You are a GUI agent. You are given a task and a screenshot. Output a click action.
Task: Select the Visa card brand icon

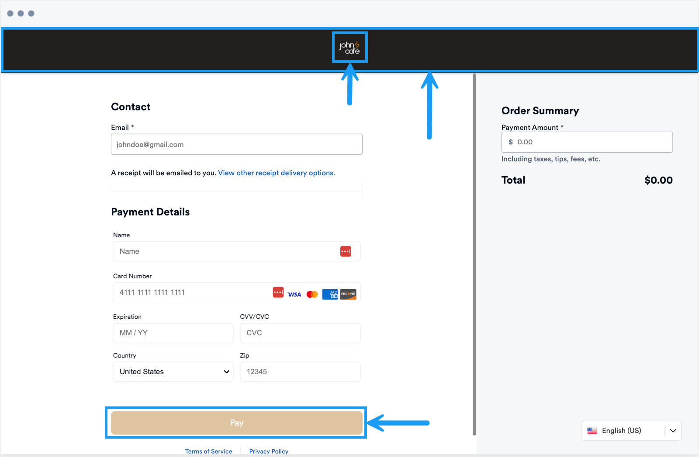[294, 294]
